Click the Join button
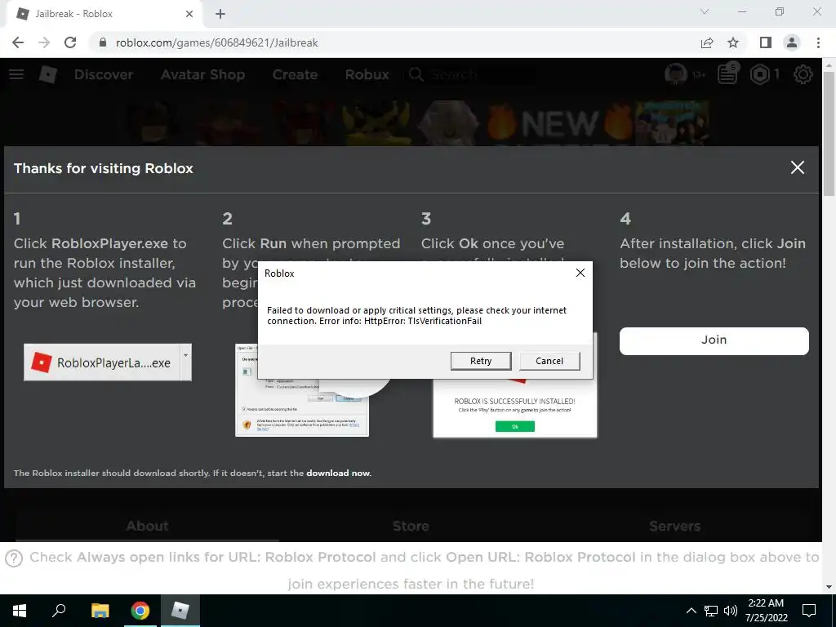The image size is (836, 627). pos(714,340)
